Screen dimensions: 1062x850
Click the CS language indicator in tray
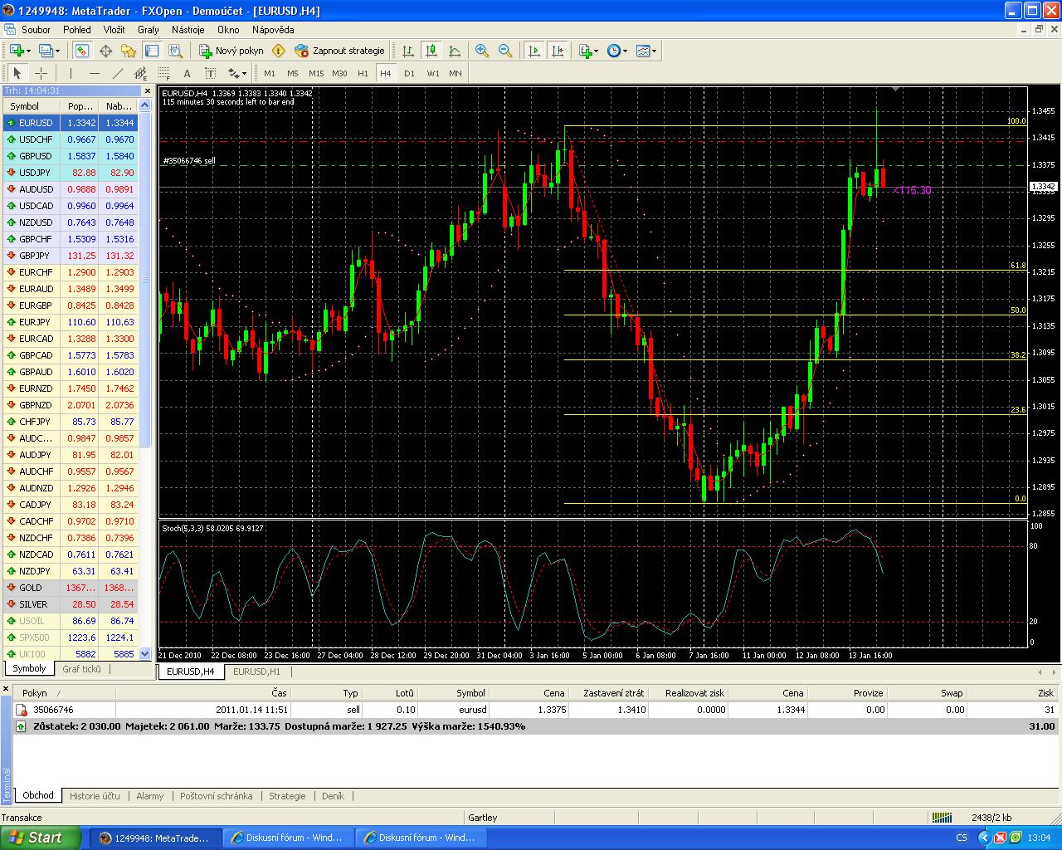pyautogui.click(x=962, y=838)
